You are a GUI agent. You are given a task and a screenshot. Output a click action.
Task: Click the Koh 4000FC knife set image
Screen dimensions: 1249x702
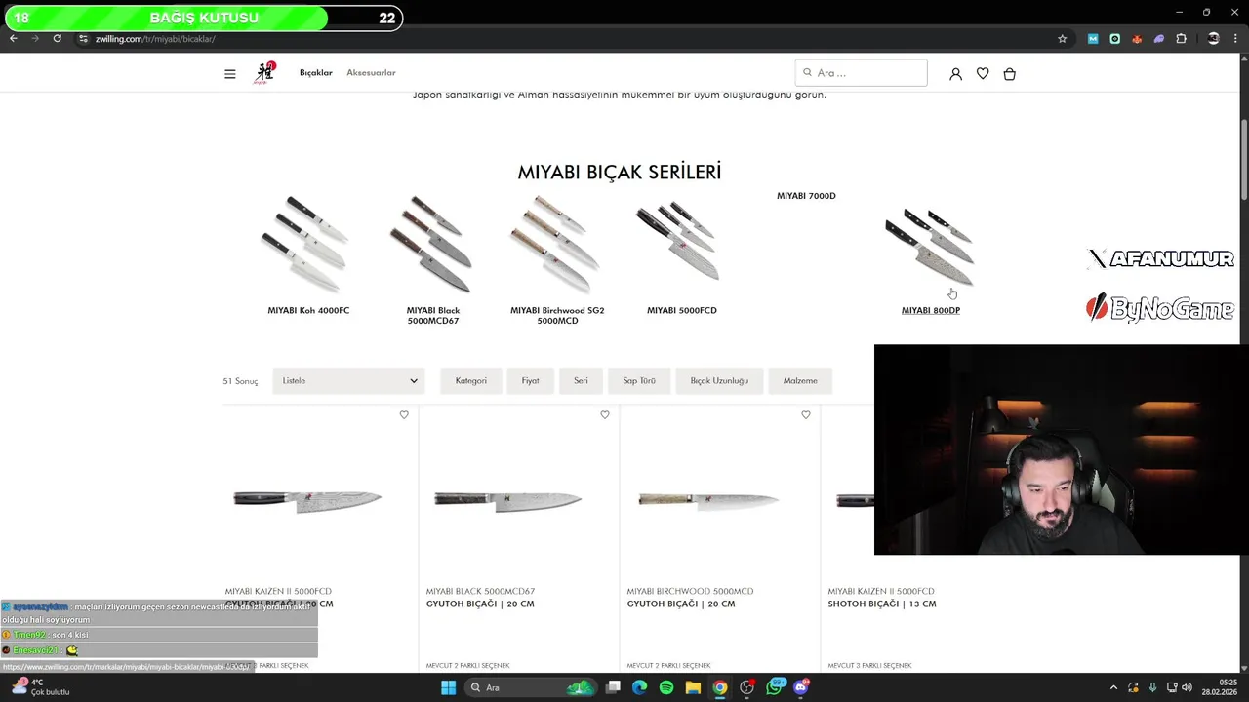(304, 244)
